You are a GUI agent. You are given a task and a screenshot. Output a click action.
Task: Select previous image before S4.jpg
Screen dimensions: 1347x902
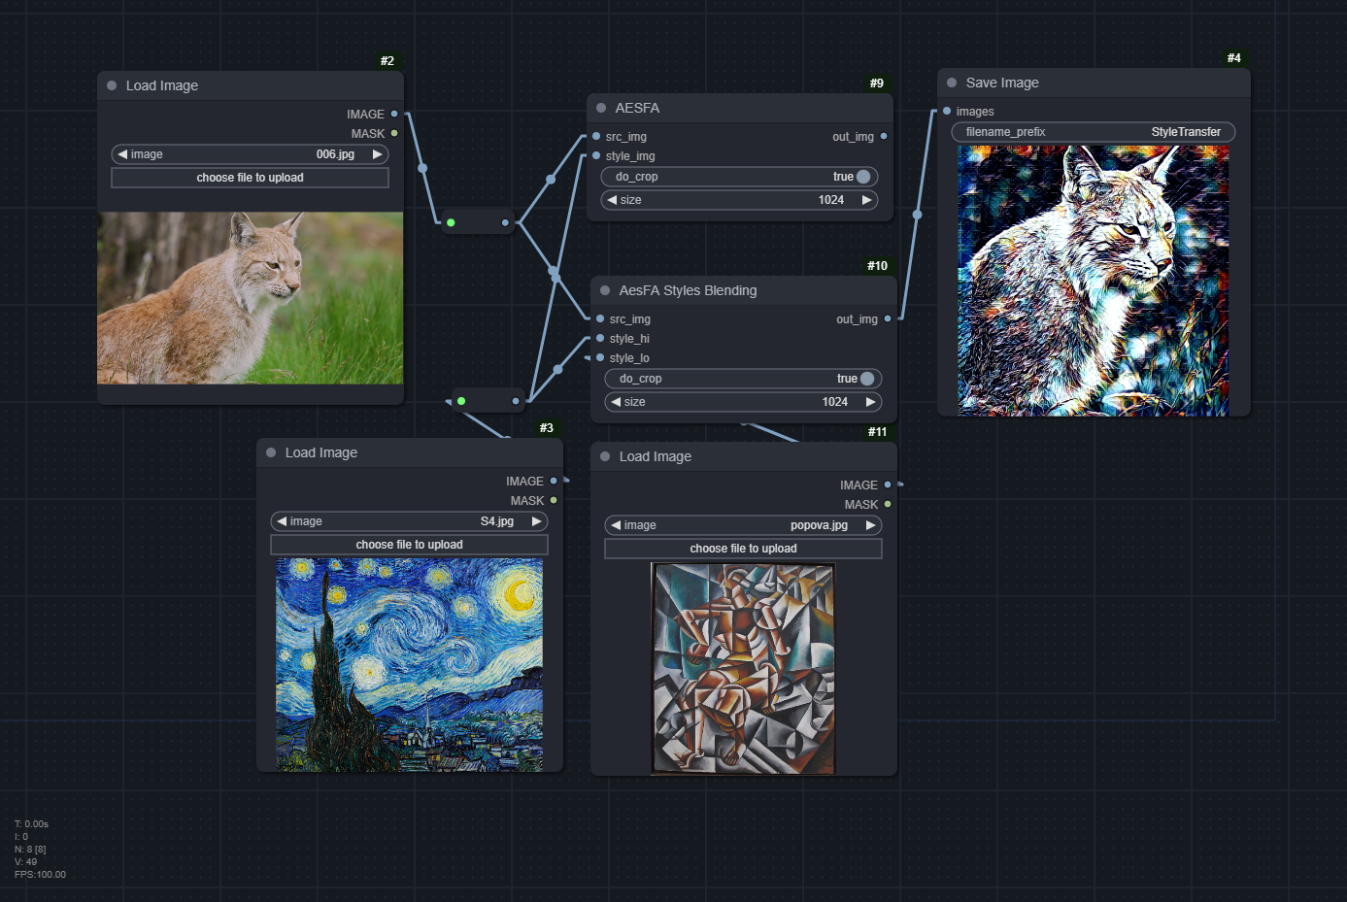point(282,521)
